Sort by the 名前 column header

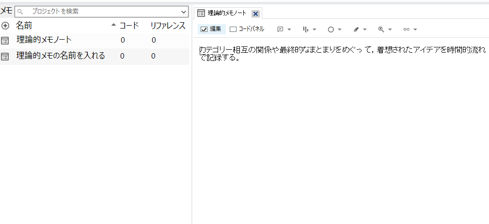[x=24, y=26]
